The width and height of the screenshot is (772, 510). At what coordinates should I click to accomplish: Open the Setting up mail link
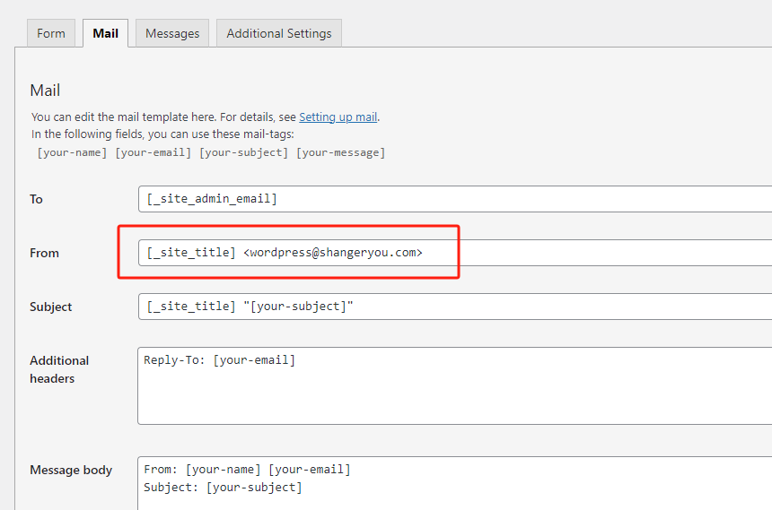pos(338,117)
